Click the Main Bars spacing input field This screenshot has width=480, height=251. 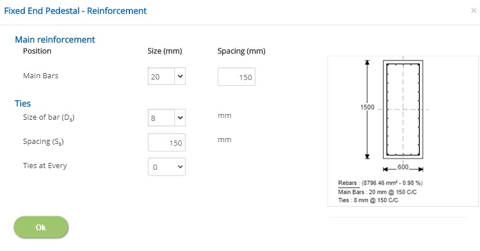coord(236,77)
